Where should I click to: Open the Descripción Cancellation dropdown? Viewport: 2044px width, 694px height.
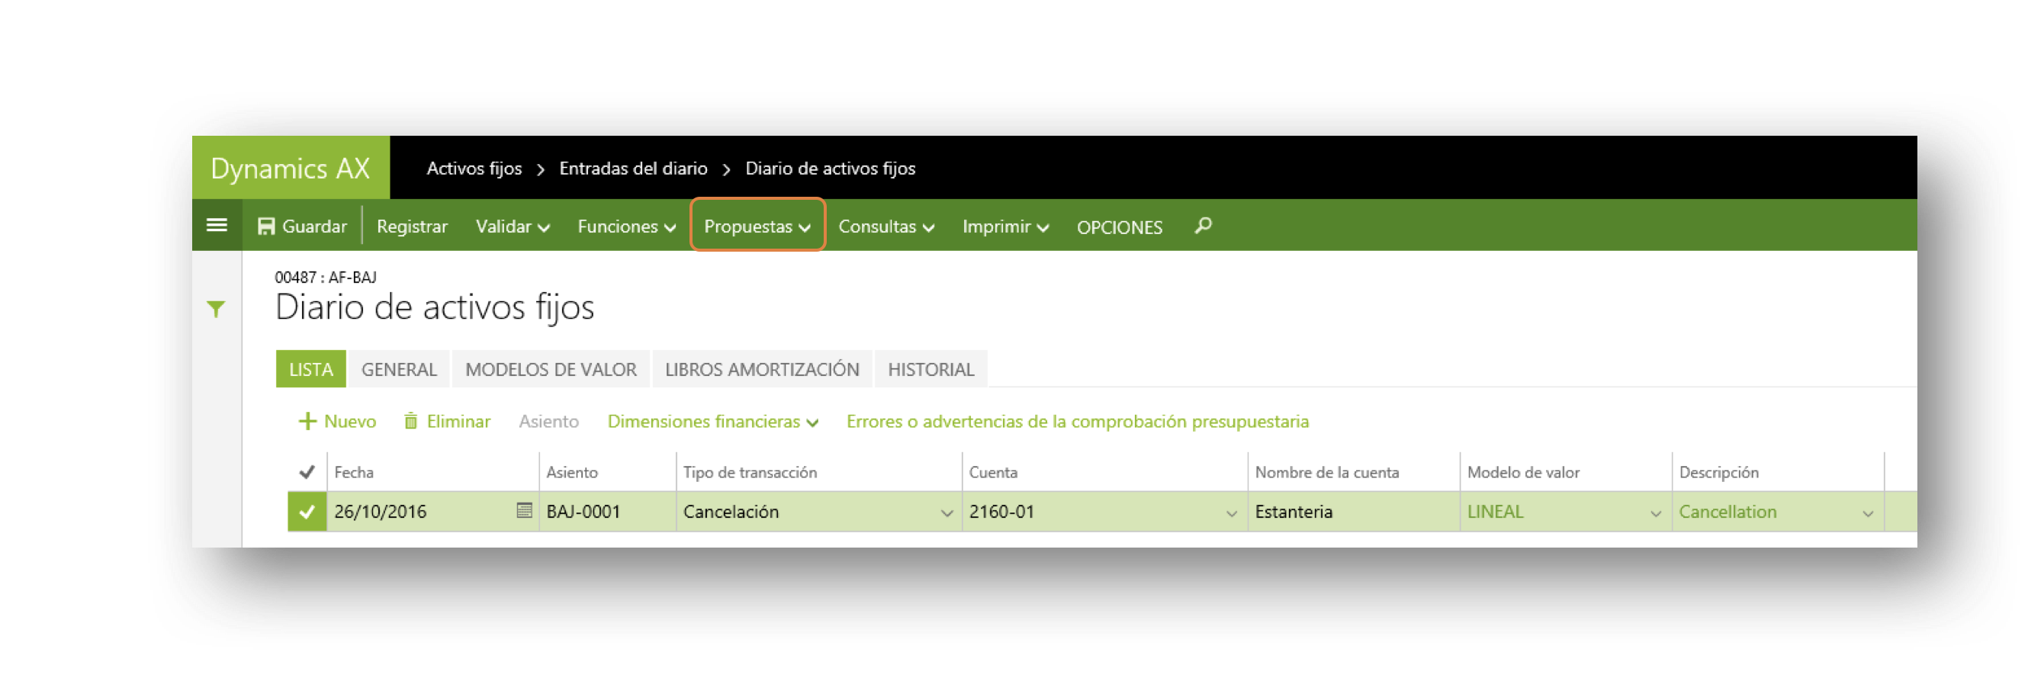pos(1867,512)
